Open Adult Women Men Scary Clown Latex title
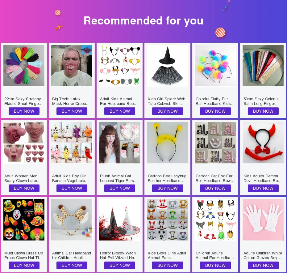The height and width of the screenshot is (273, 287). [23, 178]
